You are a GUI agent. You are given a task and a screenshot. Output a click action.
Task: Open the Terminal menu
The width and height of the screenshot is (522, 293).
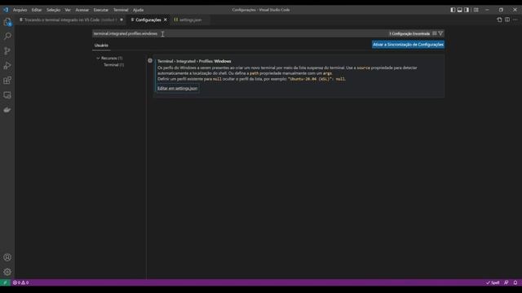coord(121,10)
